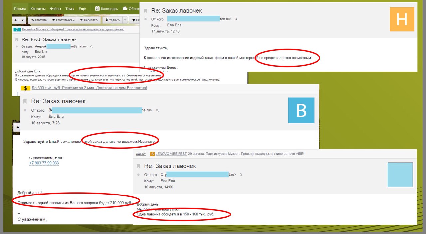426x234 pixels.
Task: Open the До 300 тыс. руб. ad link
Action: pos(89,88)
